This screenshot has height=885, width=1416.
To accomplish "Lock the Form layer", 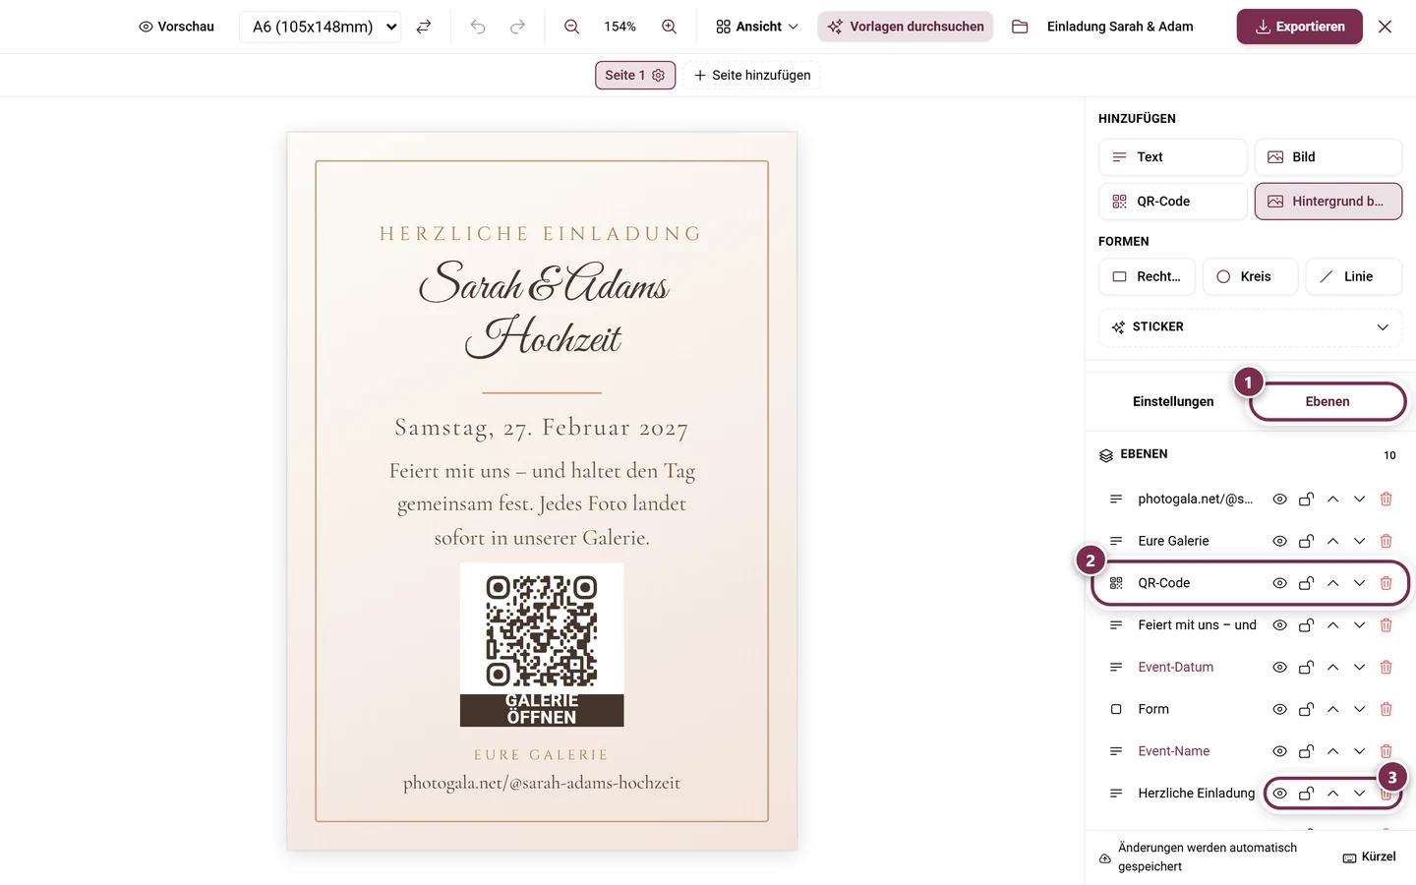I will click(x=1306, y=709).
